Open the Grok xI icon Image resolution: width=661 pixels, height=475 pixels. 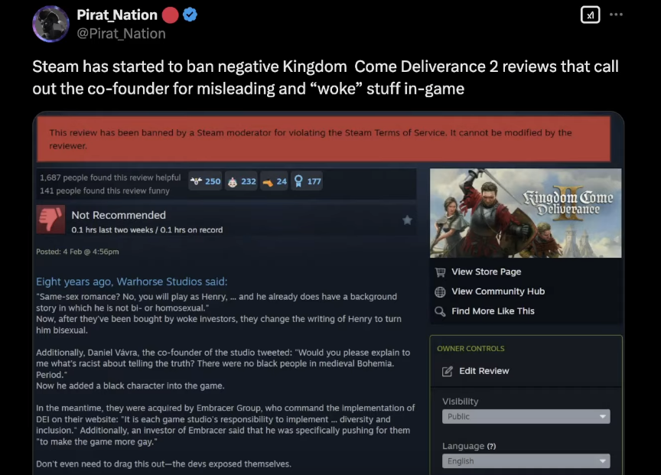590,15
